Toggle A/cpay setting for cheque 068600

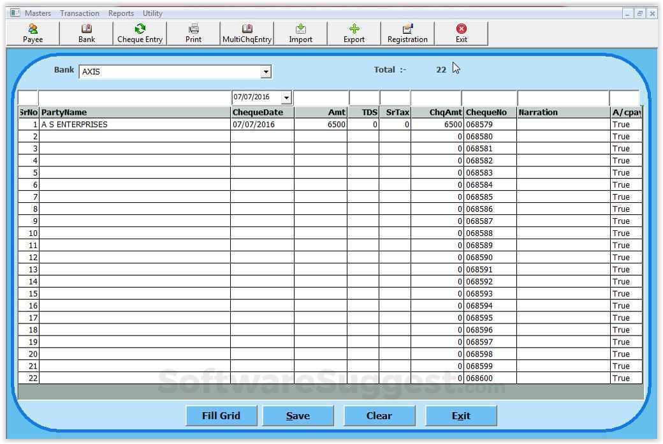(623, 378)
